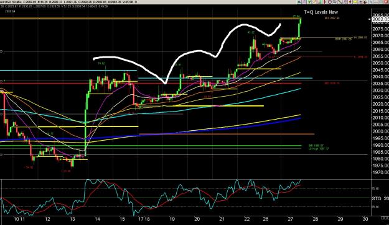
Task: Click the 2070.00 price axis label
Action: 380,36
